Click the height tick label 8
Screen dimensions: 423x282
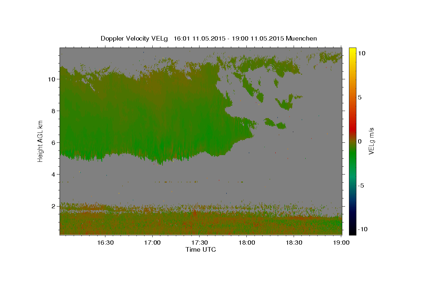[x=54, y=111]
